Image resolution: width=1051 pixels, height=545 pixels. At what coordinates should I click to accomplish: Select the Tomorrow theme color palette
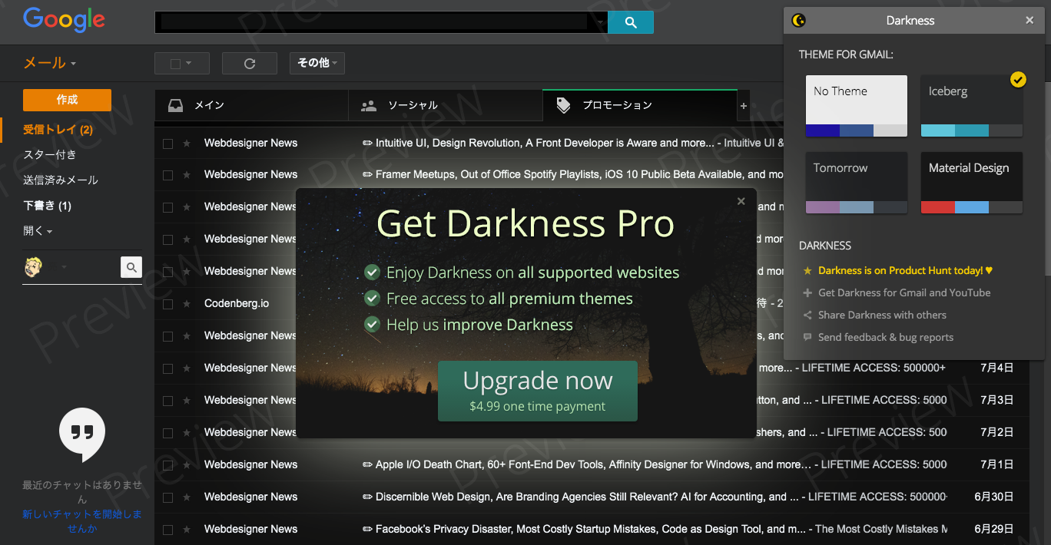click(x=856, y=206)
